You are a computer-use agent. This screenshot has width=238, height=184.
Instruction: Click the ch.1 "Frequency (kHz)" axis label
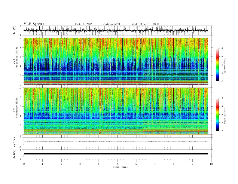pos(17,58)
